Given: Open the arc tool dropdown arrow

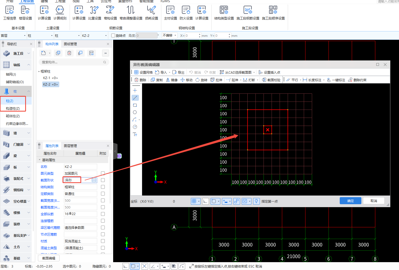Looking at the screenshot, I should [139, 120].
